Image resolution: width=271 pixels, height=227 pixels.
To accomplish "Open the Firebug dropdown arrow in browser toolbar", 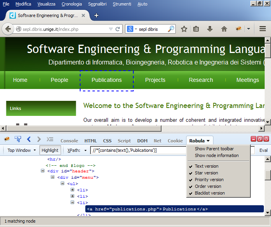I will (248, 29).
